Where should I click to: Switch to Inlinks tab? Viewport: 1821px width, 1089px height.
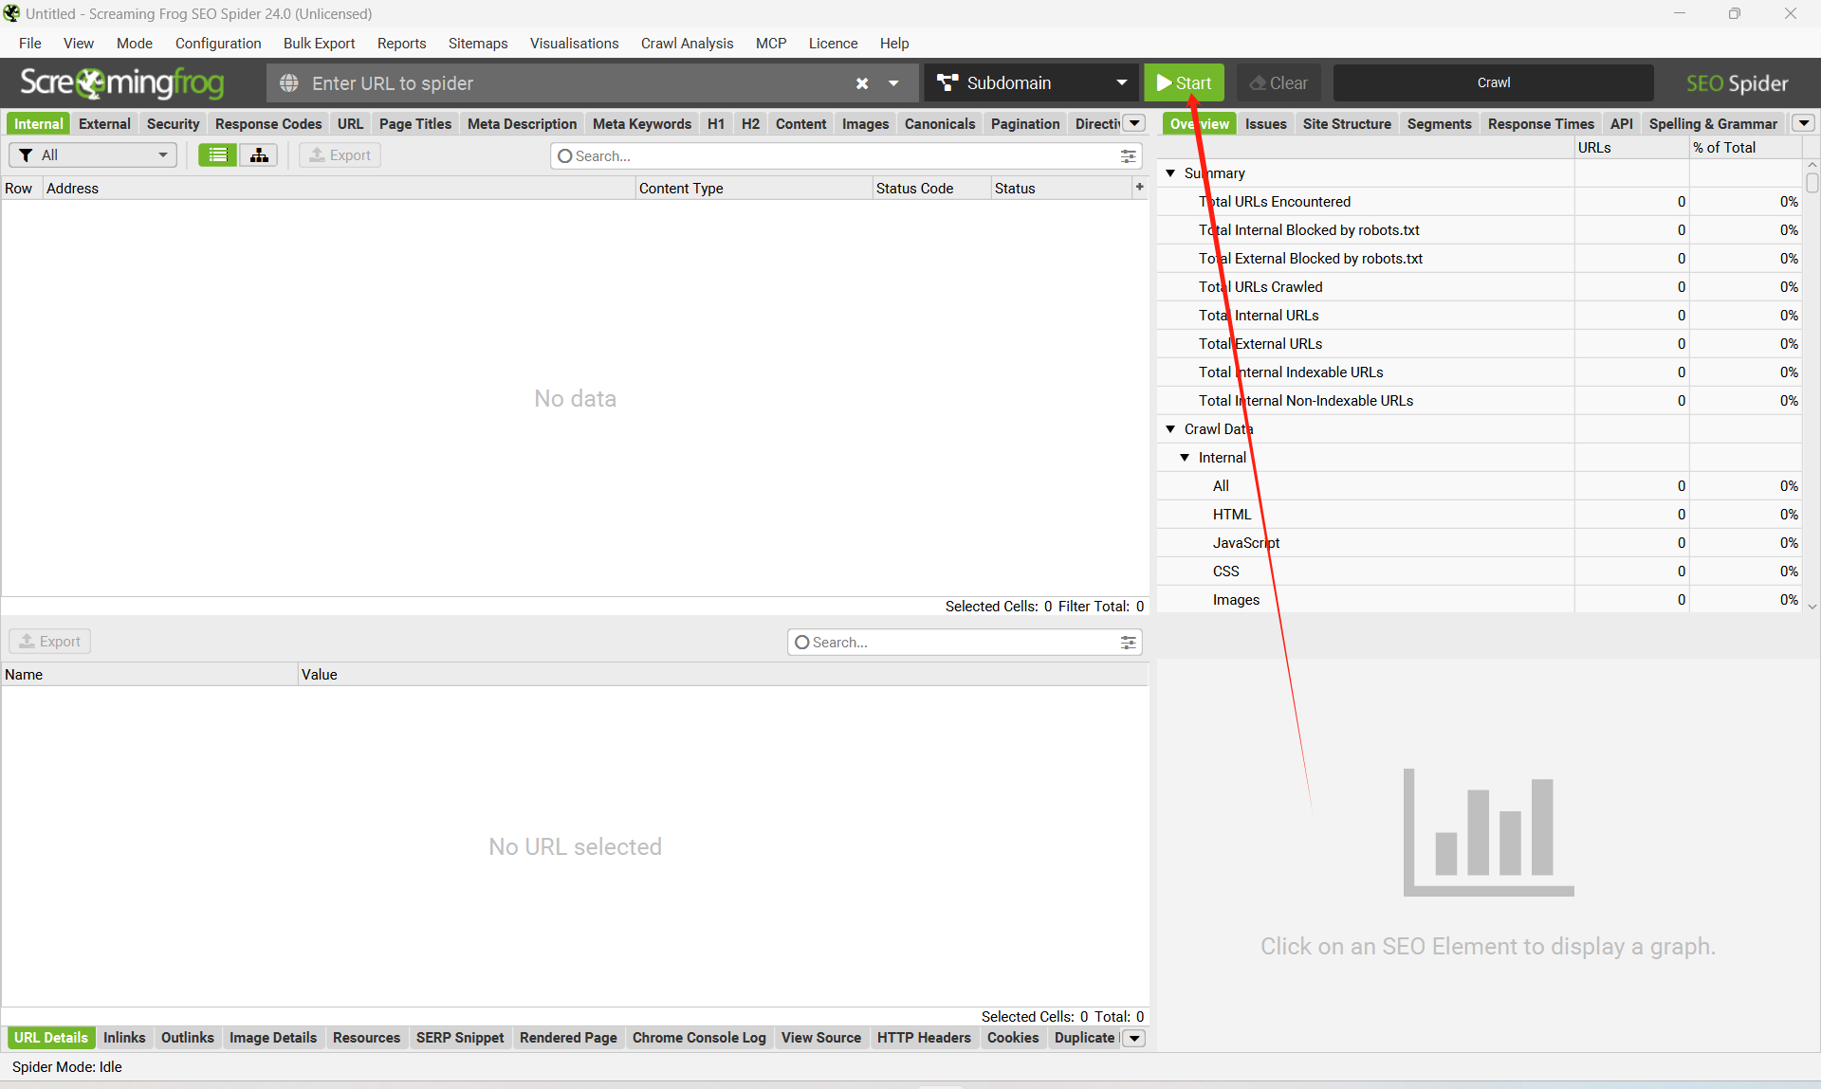pos(124,1038)
